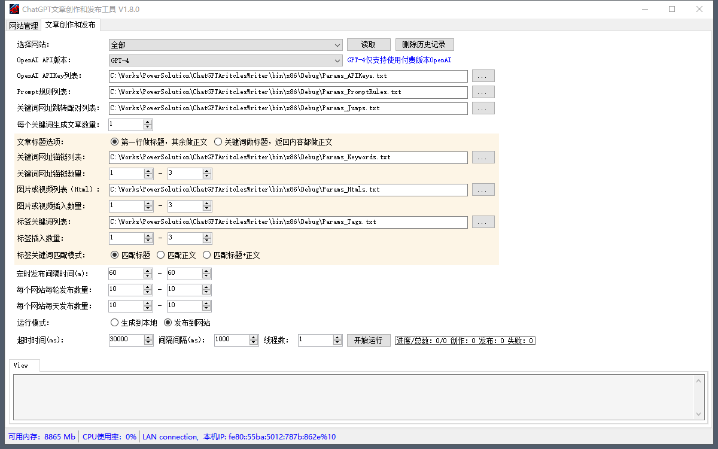Browse for the OpenAI APIKey列表 file
The height and width of the screenshot is (449, 718).
[483, 76]
